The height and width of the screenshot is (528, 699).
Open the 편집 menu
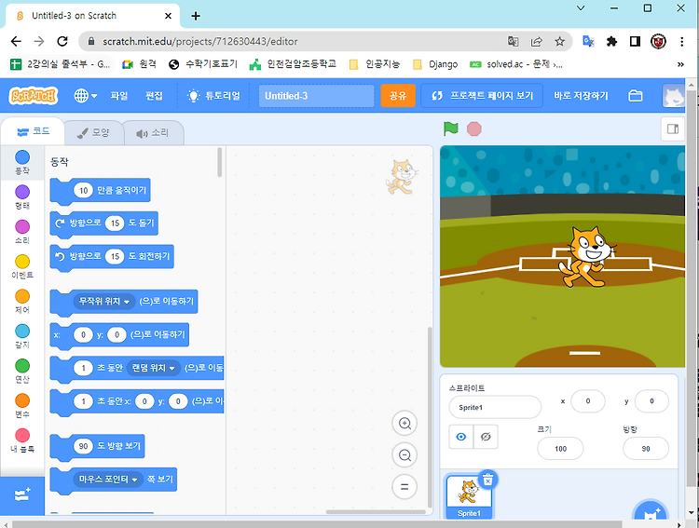coord(154,96)
